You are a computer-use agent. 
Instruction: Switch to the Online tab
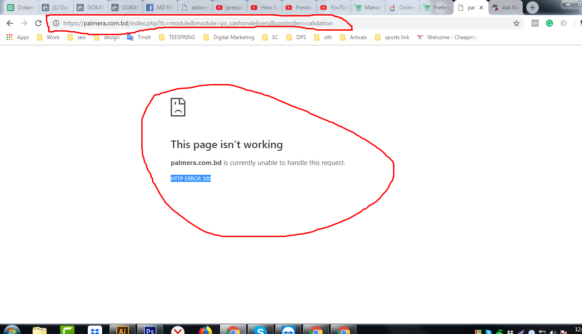[x=403, y=8]
